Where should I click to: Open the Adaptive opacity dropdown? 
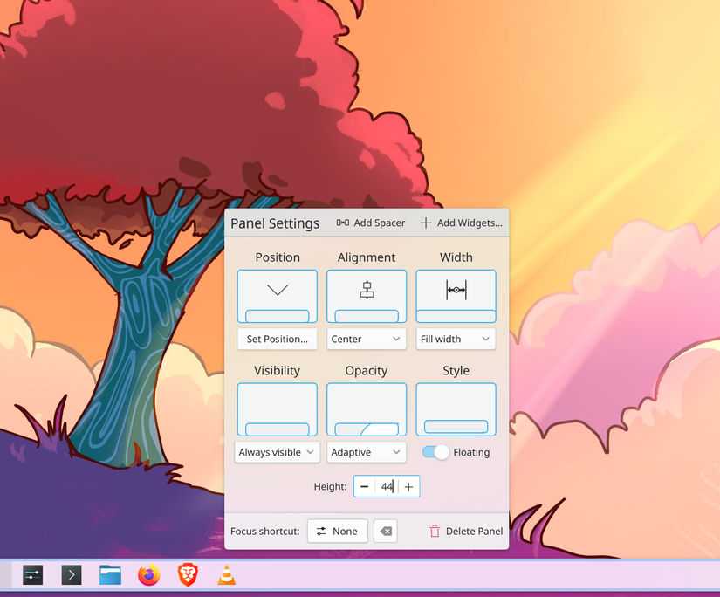coord(366,452)
